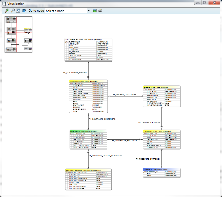Click the Visualization window title icon
Image resolution: width=222 pixels, height=197 pixels.
tap(4, 4)
